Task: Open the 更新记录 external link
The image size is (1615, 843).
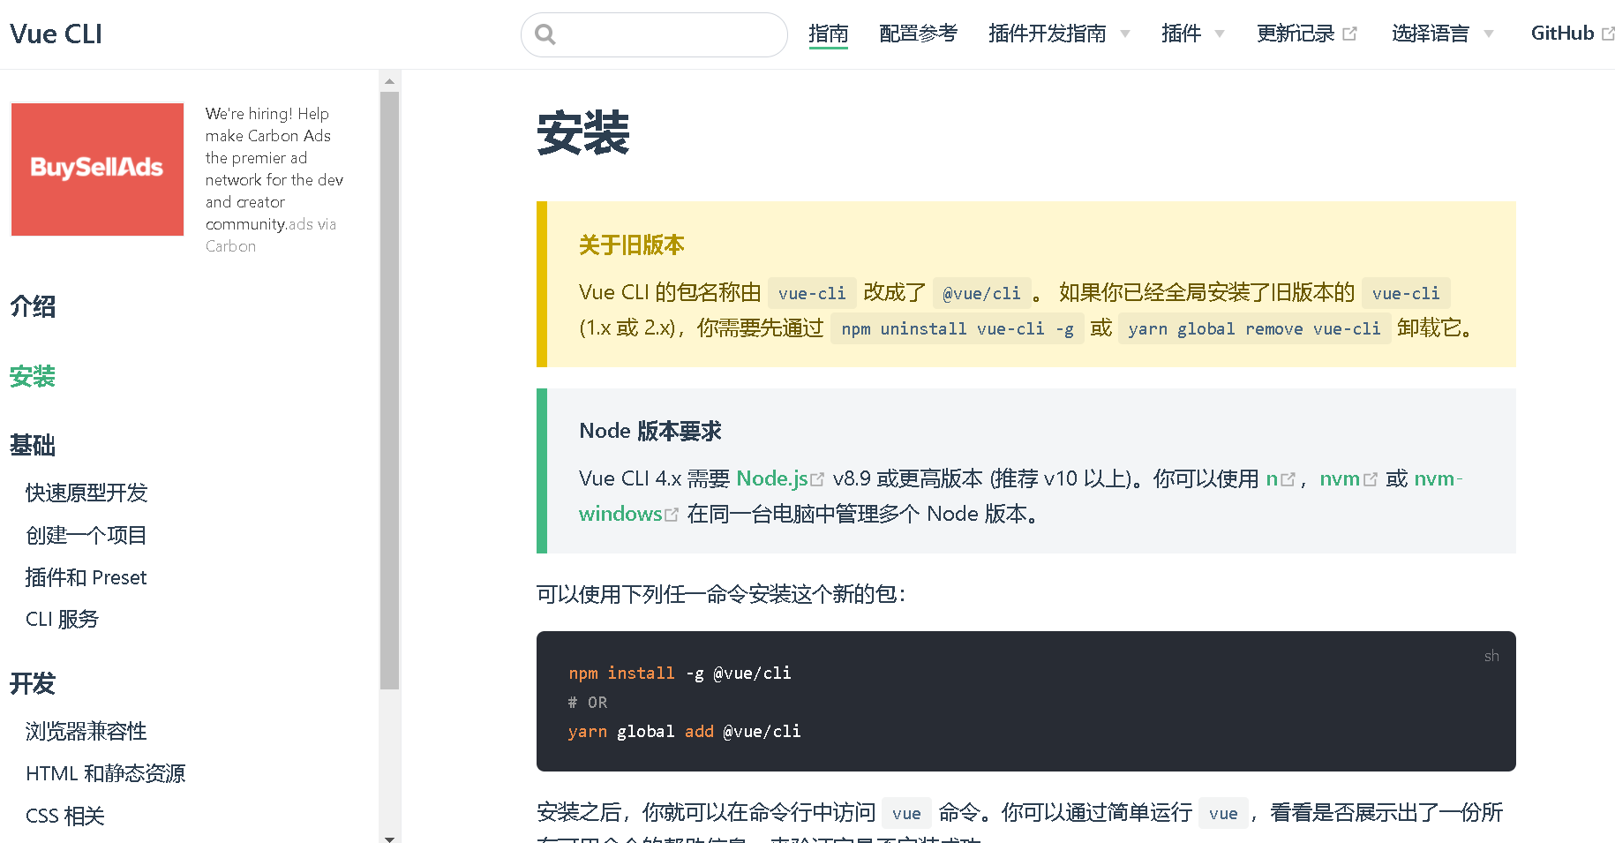Action: click(x=1306, y=34)
